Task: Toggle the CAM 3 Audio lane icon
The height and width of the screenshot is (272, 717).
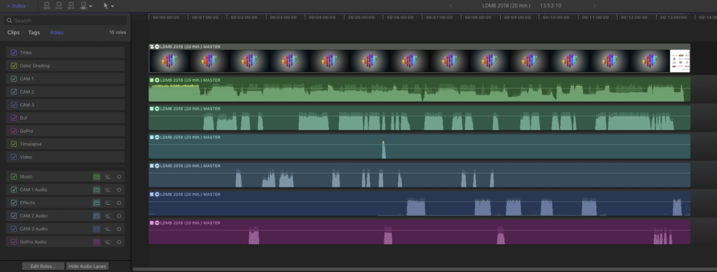Action: (96, 229)
